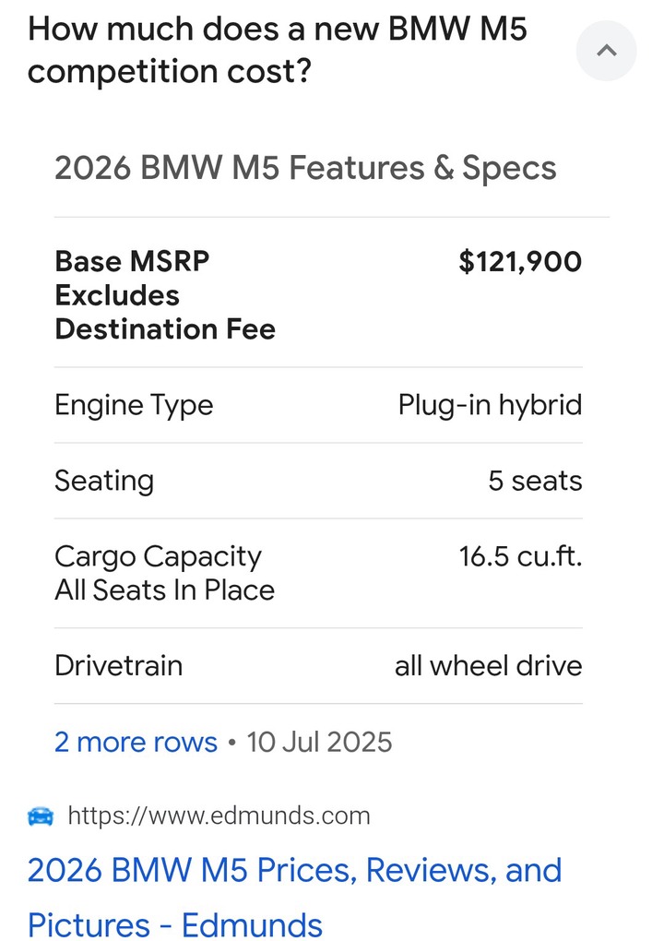The width and height of the screenshot is (664, 941).
Task: Select the 'Cargo Capacity All Seats In Place' label
Action: (164, 573)
